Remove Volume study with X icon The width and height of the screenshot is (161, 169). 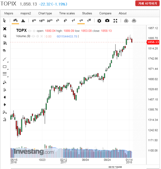point(42,36)
